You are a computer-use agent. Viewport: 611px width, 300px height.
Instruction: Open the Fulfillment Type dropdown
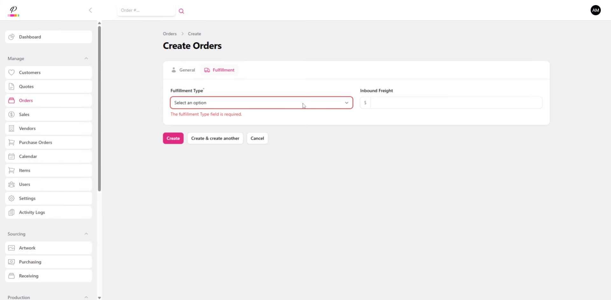point(261,103)
